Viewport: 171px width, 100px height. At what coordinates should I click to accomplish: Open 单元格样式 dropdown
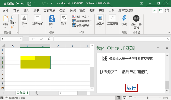click(82, 25)
